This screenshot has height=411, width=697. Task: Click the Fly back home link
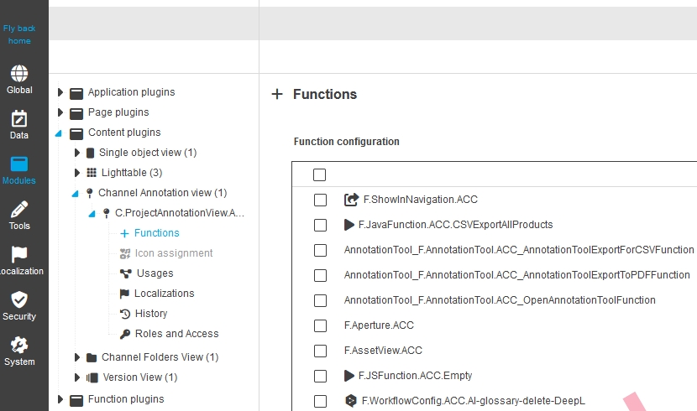19,34
